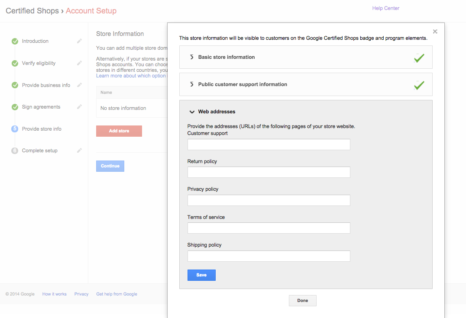Open the How it works footer link

coord(55,294)
